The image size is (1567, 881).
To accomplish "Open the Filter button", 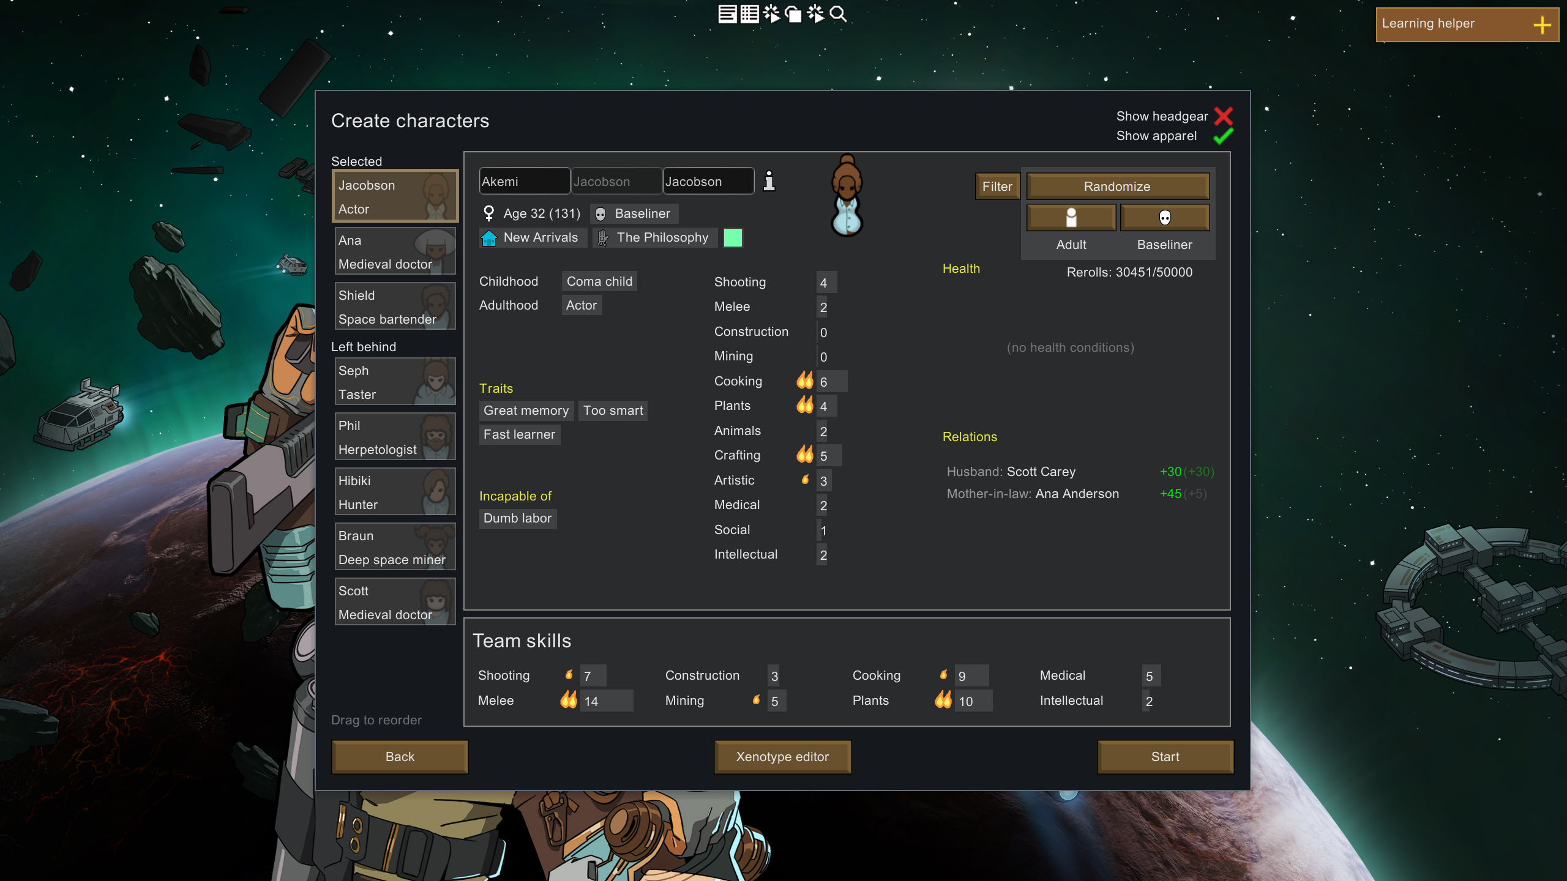I will point(997,186).
